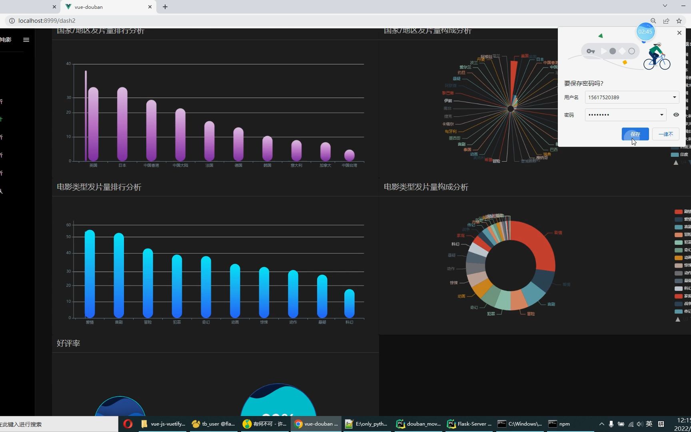Screen dimensions: 691x432
Task: Open the Flask-Server PyCharm taskbar item
Action: click(x=469, y=424)
